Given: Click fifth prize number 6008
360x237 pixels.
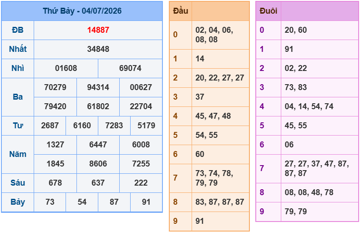Looking at the screenshot, I should [x=141, y=145].
